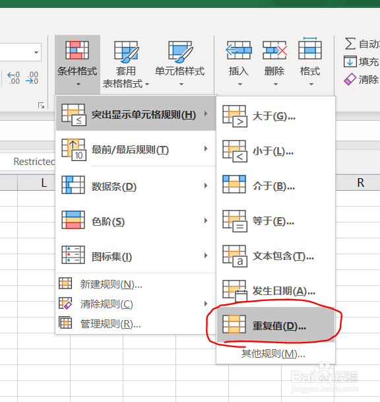Click the 自动求和 sigma icon
The height and width of the screenshot is (402, 380).
tap(350, 44)
